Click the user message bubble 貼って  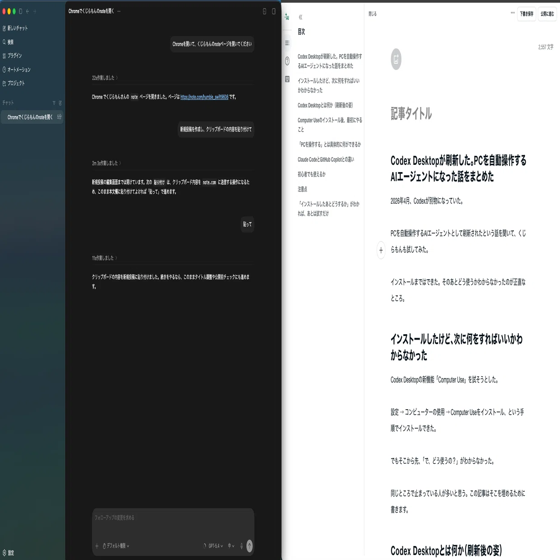coord(247,224)
